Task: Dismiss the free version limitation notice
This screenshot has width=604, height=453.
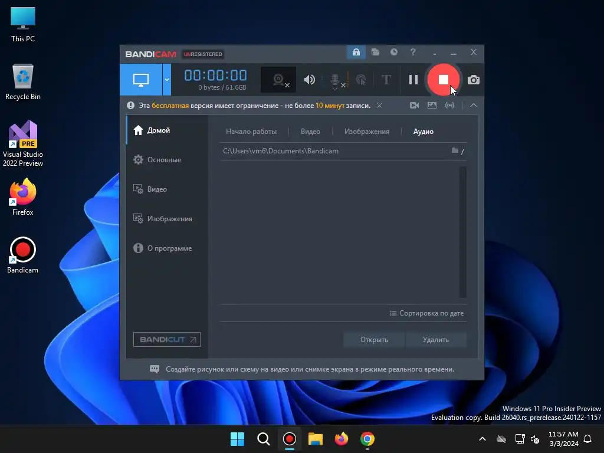Action: tap(379, 106)
